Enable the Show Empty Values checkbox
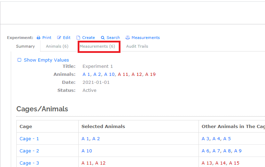 point(20,60)
